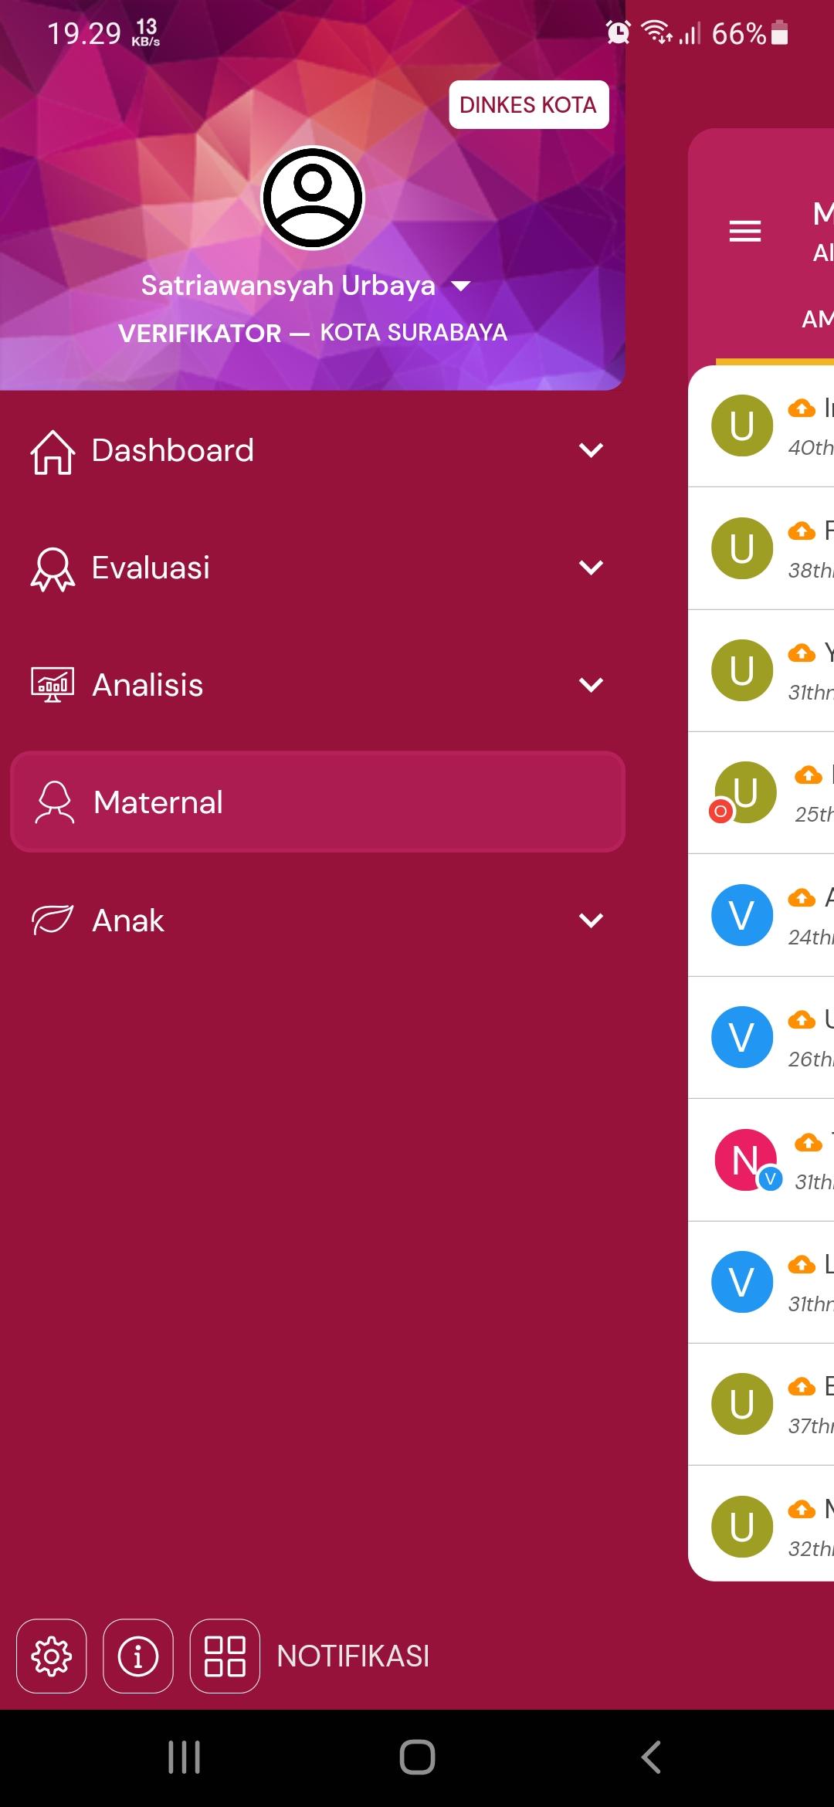Open the four-squares grid icon
This screenshot has height=1807, width=834.
coord(225,1656)
